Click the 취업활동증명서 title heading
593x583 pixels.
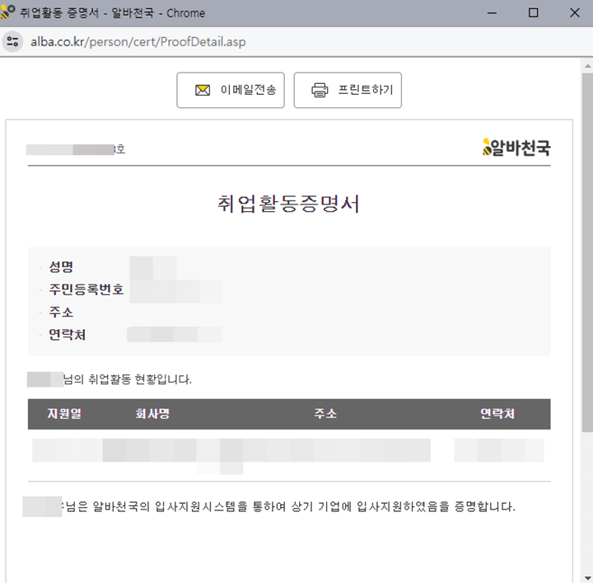[x=288, y=204]
